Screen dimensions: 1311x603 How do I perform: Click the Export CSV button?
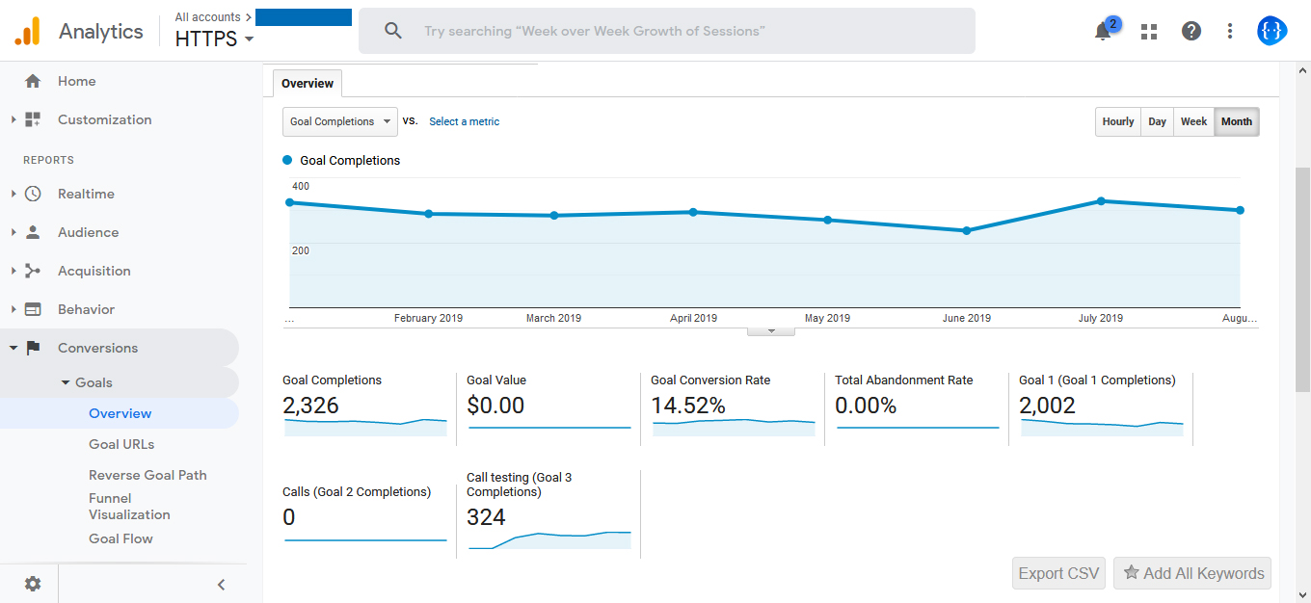pos(1058,573)
